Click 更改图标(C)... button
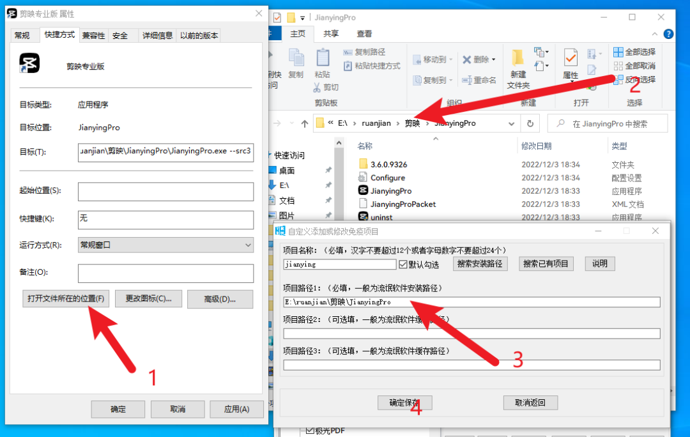This screenshot has width=690, height=437. [148, 299]
